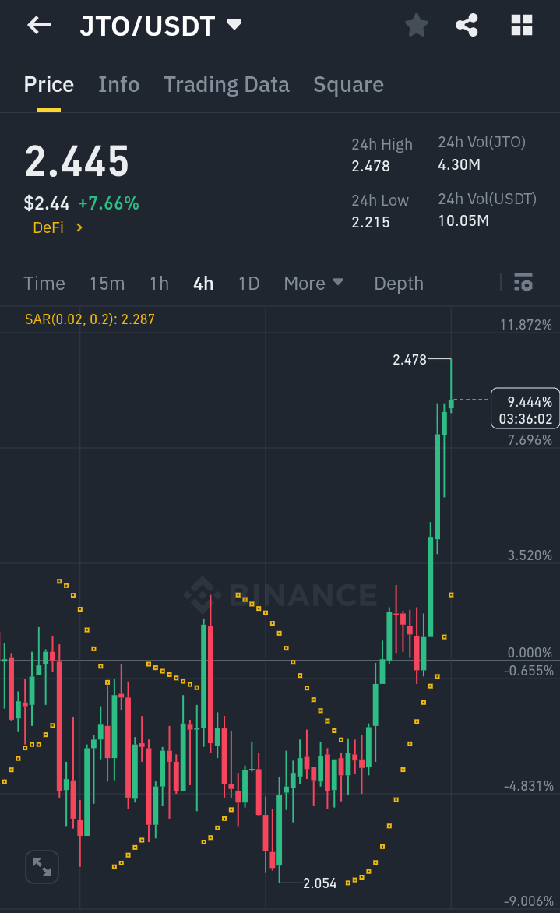560x913 pixels.
Task: Select the 1h timeframe
Action: click(x=158, y=283)
